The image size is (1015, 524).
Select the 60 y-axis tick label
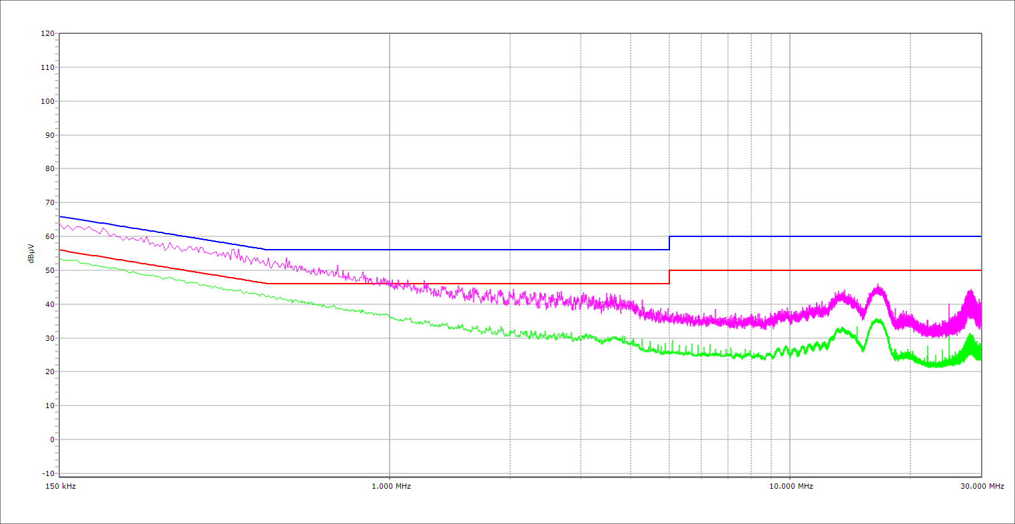point(49,236)
